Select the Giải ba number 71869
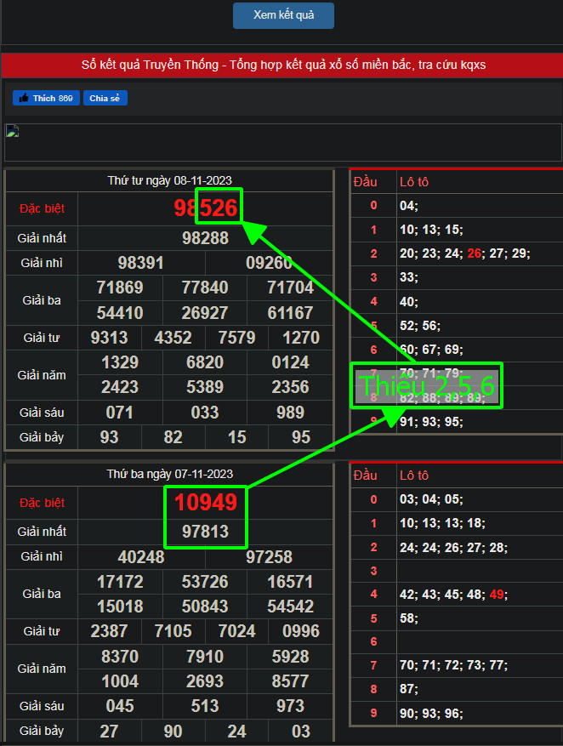Image resolution: width=563 pixels, height=746 pixels. tap(120, 288)
